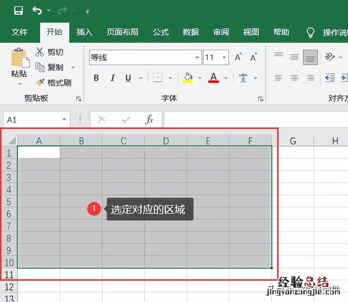The height and width of the screenshot is (302, 348).
Task: Open the font name dropdown
Action: point(197,58)
